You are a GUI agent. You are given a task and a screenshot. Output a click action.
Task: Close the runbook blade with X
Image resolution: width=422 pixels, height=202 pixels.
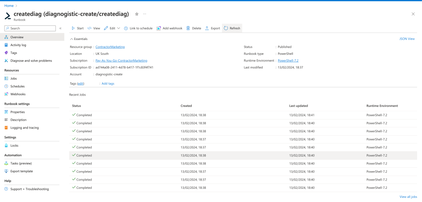pyautogui.click(x=413, y=14)
